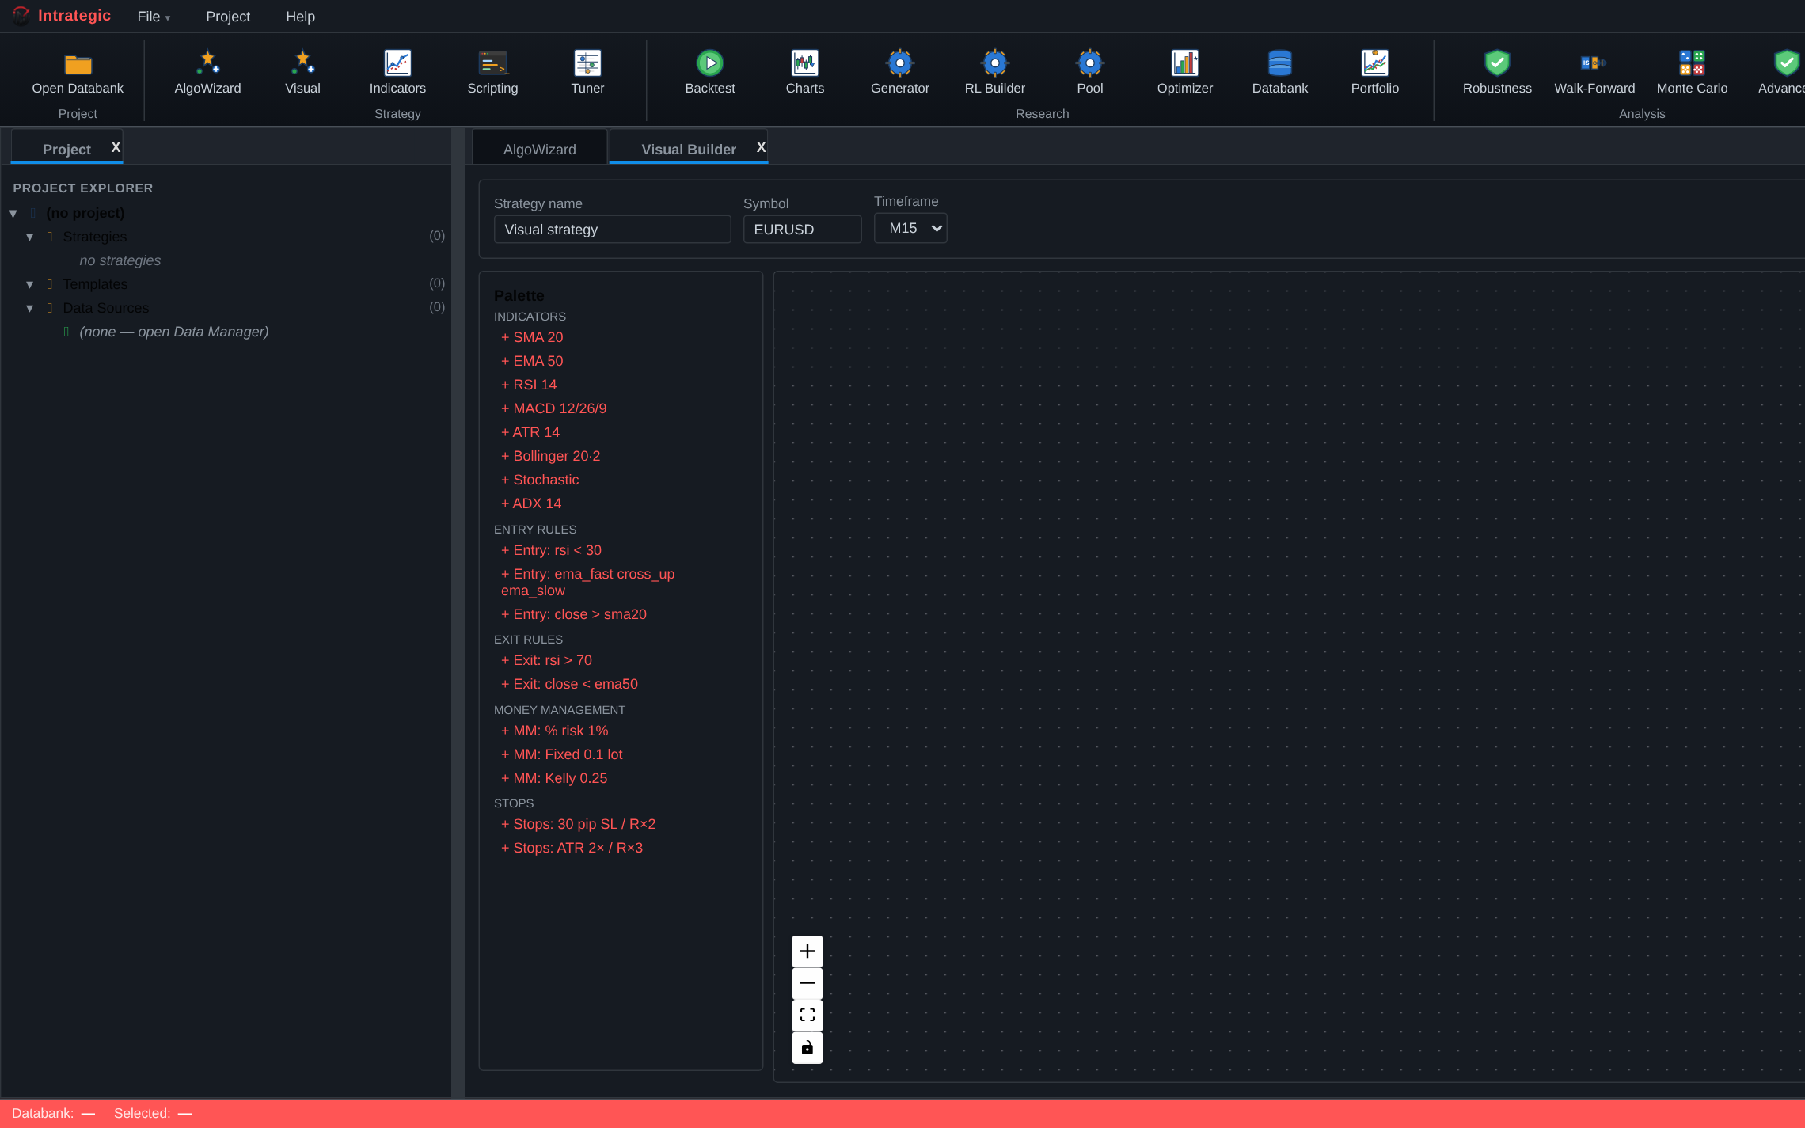Add SMA 20 indicator from palette
This screenshot has height=1128, width=1805.
pos(532,337)
